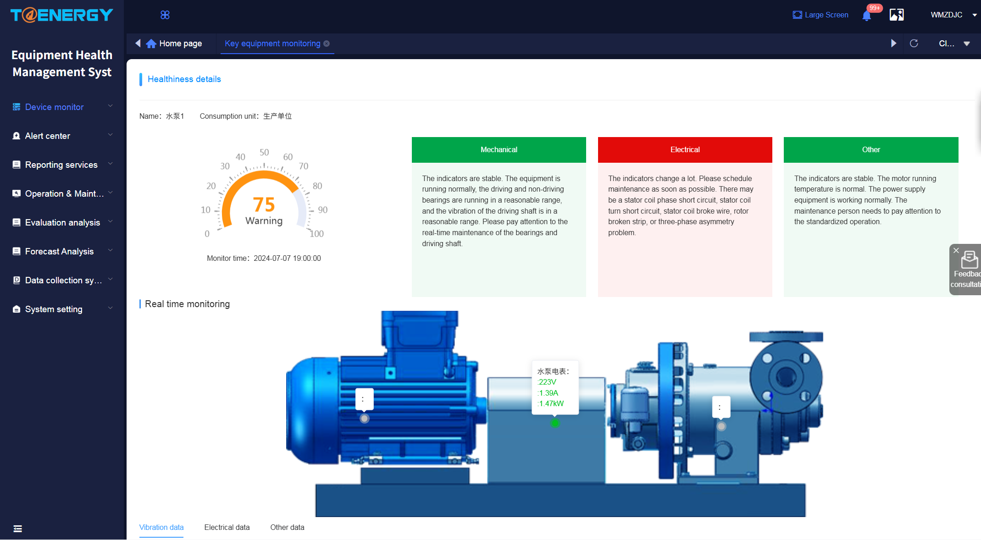
Task: Expand the Forecast Analysis menu chevron
Action: point(111,250)
